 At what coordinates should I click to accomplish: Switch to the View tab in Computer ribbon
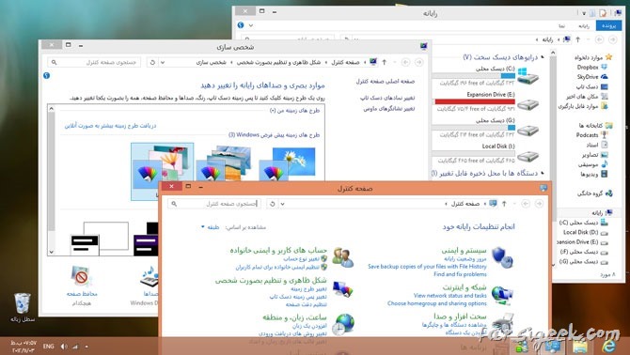(561, 25)
